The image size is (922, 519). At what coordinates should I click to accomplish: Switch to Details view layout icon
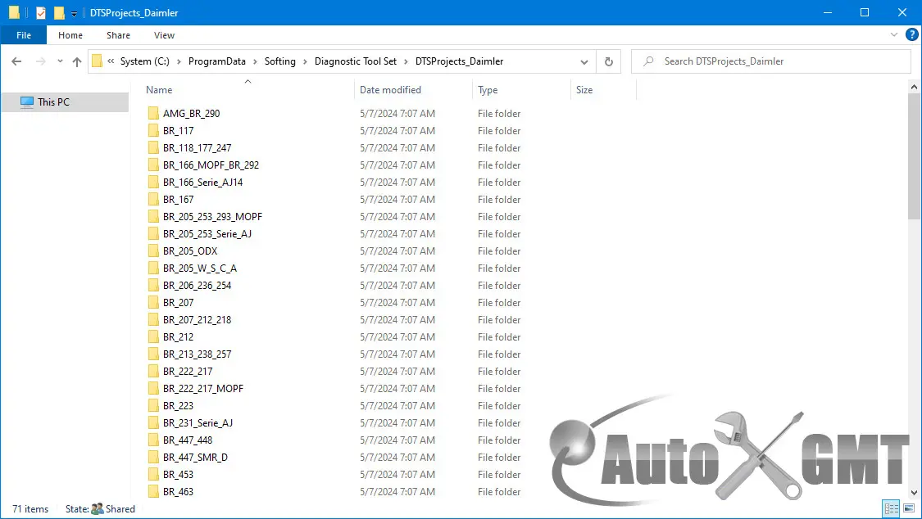(892, 508)
